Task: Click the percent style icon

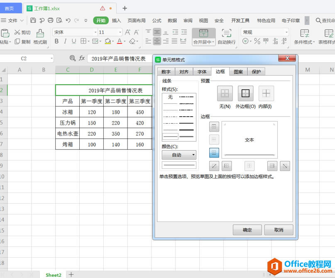Action: pyautogui.click(x=257, y=41)
